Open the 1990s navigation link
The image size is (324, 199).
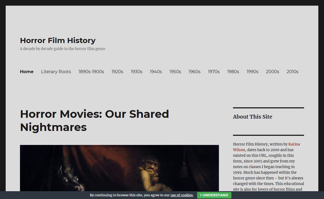[x=252, y=72]
